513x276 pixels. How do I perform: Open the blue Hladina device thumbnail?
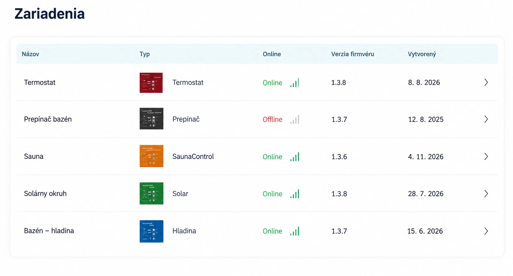tap(151, 231)
